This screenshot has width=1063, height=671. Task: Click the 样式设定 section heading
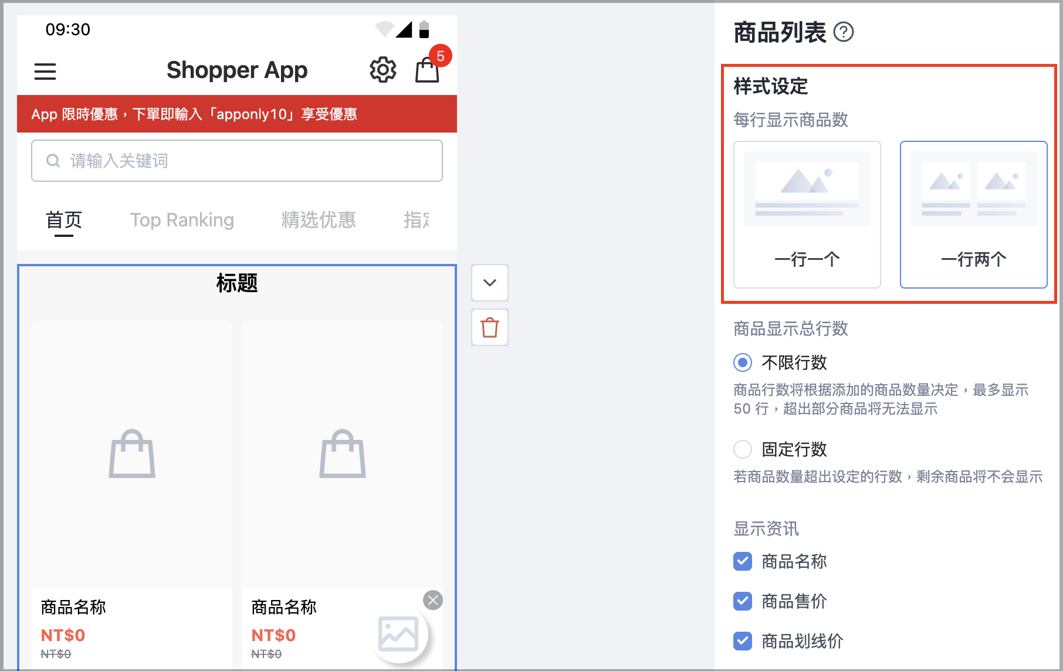(771, 87)
